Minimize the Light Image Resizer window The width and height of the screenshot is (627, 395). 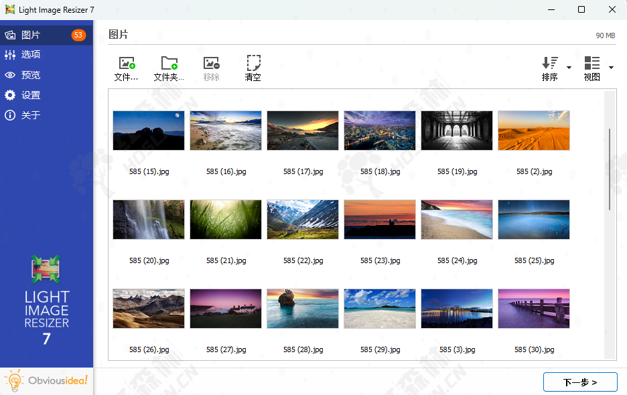click(x=551, y=9)
